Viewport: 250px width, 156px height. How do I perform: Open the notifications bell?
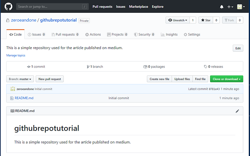click(x=222, y=7)
